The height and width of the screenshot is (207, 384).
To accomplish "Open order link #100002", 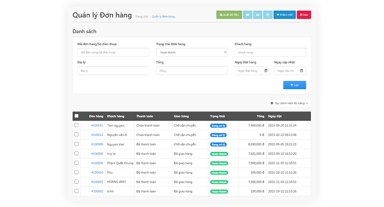I will click(x=97, y=182).
